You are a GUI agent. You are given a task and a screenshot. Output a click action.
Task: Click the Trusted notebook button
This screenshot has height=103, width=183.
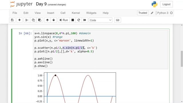click(x=143, y=13)
